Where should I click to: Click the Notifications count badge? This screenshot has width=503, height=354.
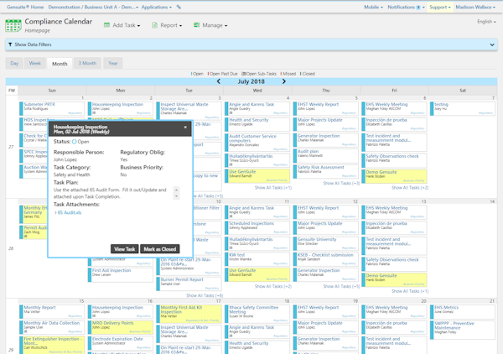tap(419, 7)
